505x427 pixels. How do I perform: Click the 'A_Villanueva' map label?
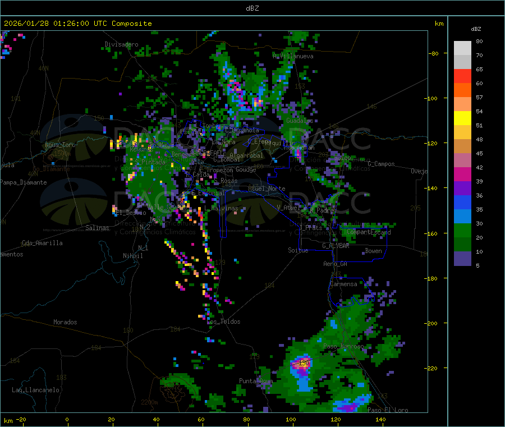coord(293,56)
